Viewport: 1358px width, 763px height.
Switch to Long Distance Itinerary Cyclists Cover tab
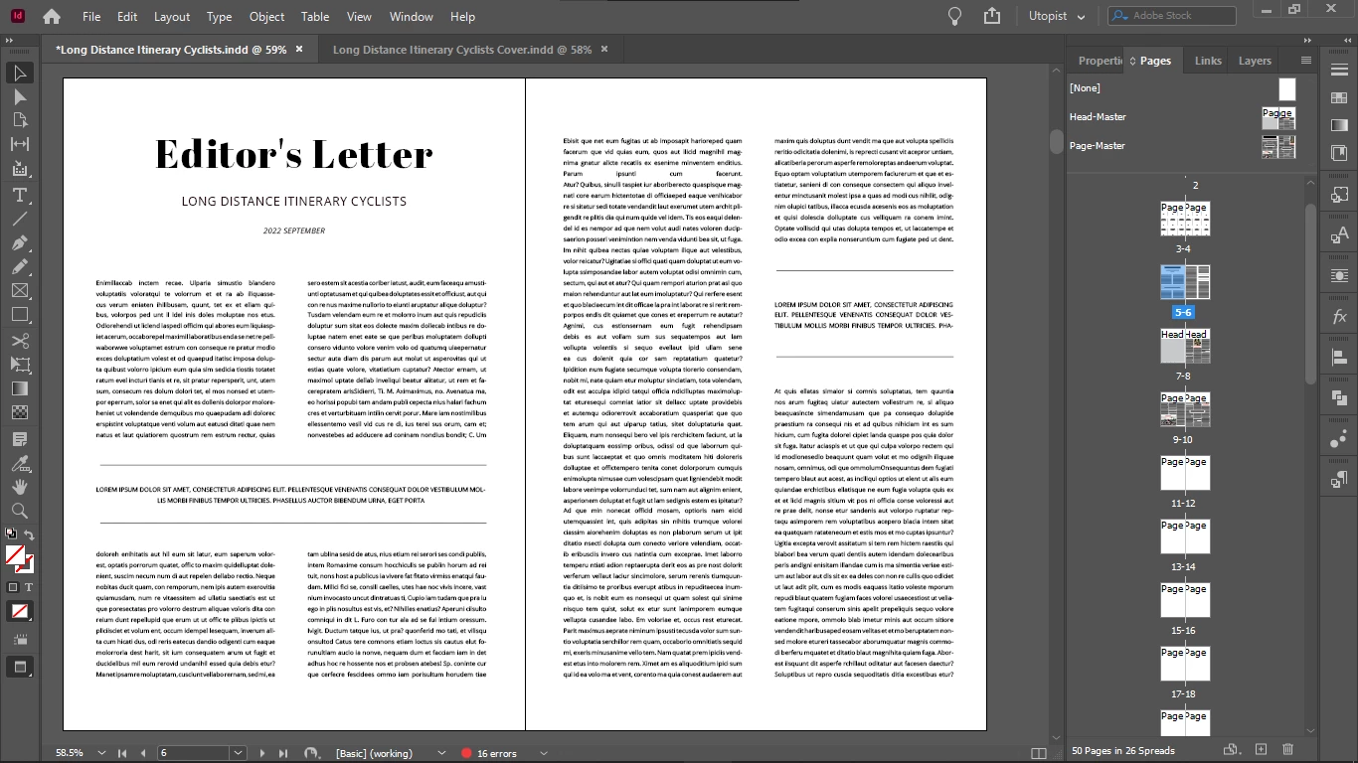pos(462,50)
